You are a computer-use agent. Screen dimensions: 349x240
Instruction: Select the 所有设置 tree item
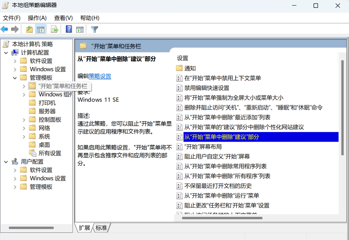point(50,153)
